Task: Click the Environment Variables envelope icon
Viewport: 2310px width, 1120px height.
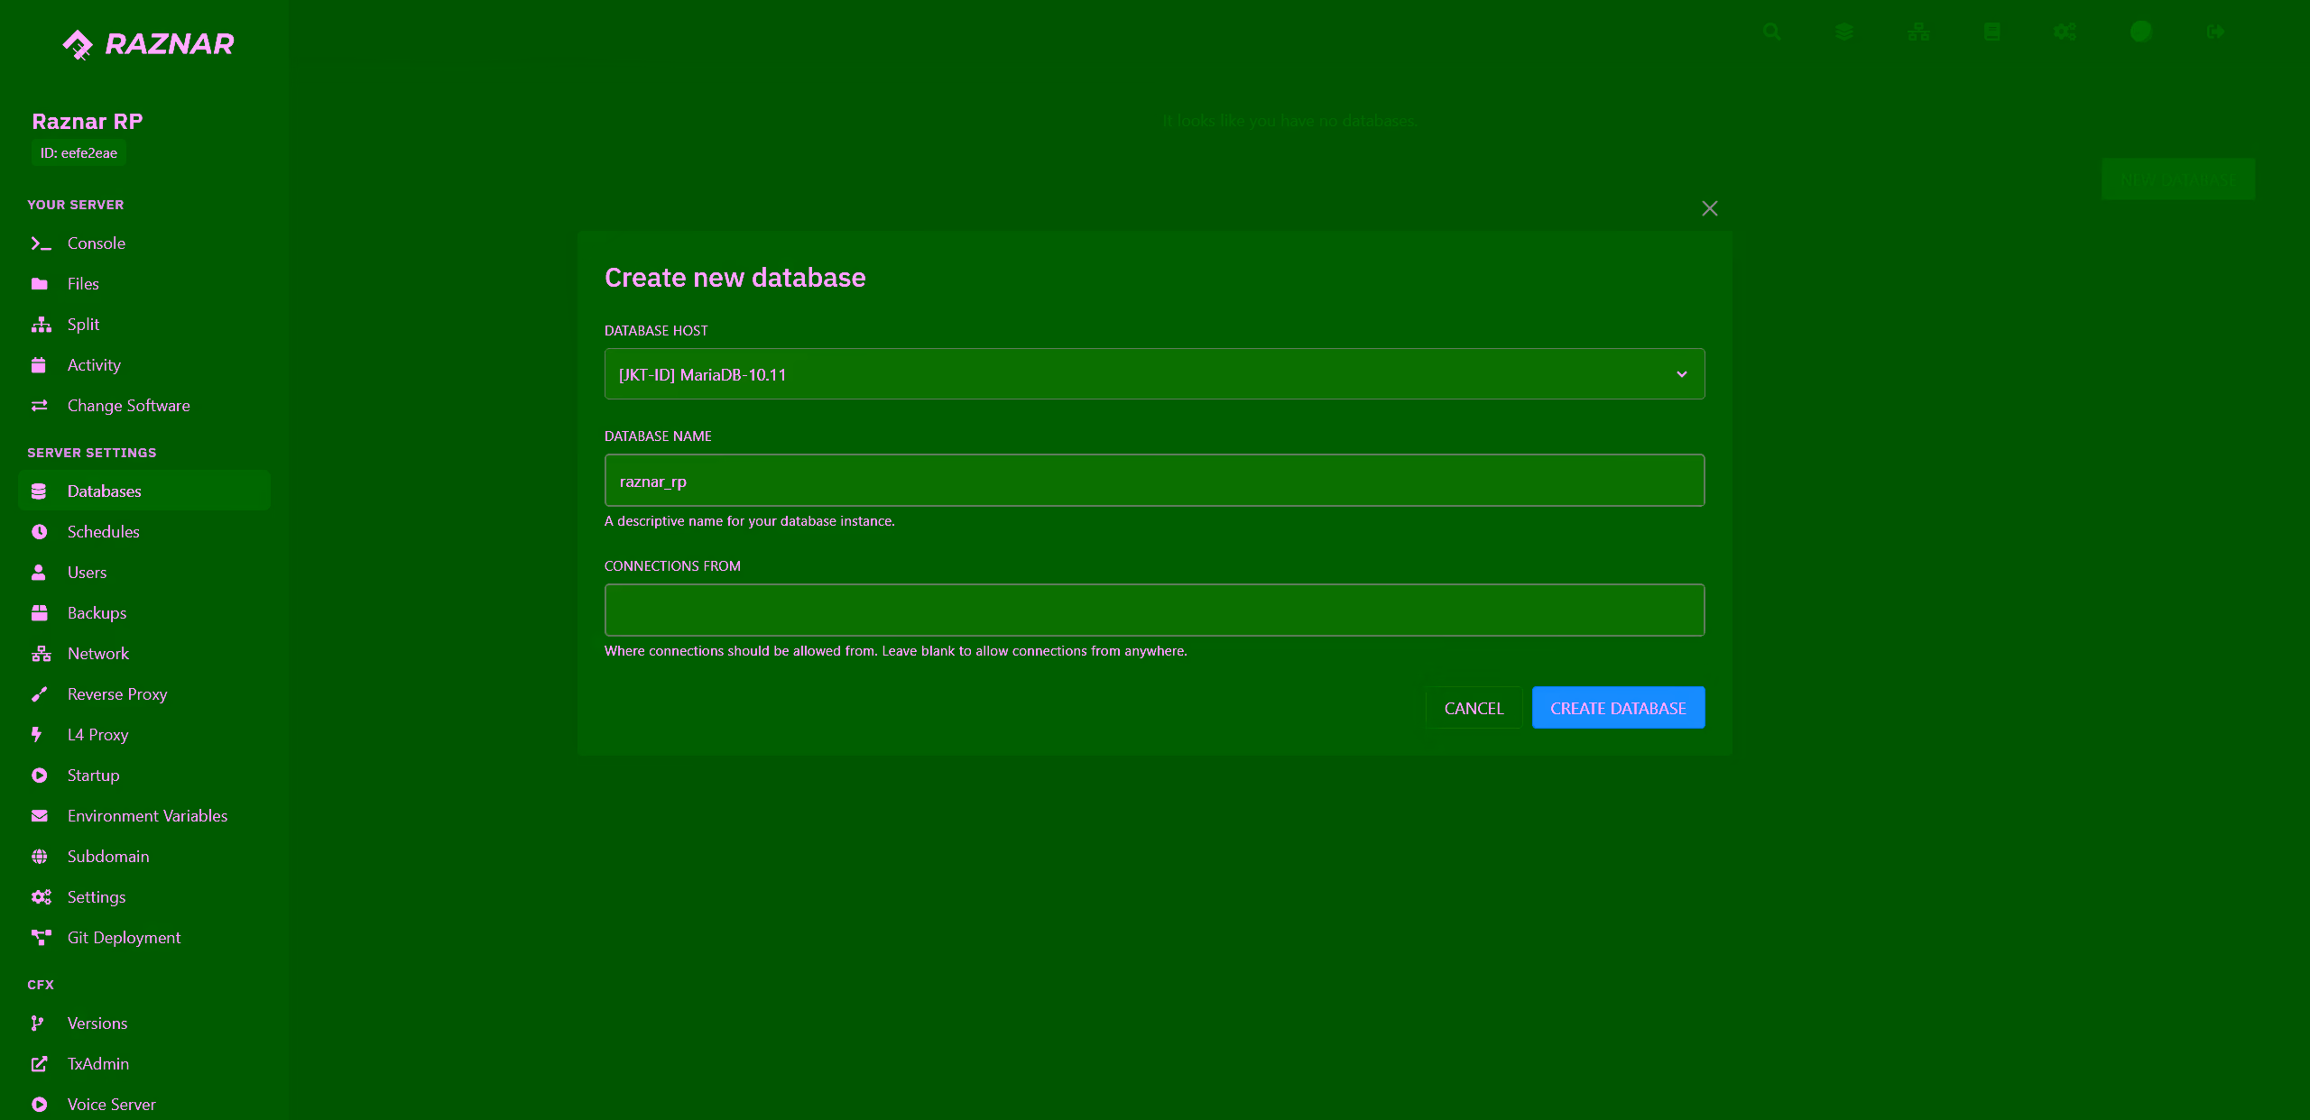Action: (40, 816)
